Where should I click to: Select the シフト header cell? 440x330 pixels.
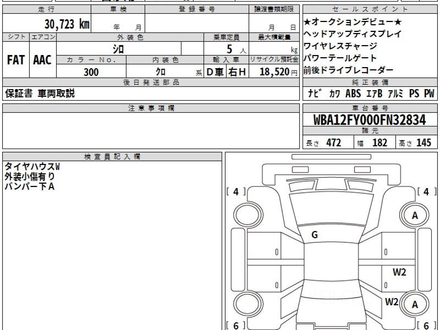pos(16,37)
